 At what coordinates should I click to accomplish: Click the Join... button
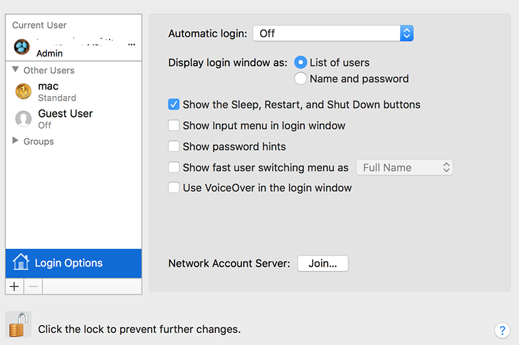(322, 263)
